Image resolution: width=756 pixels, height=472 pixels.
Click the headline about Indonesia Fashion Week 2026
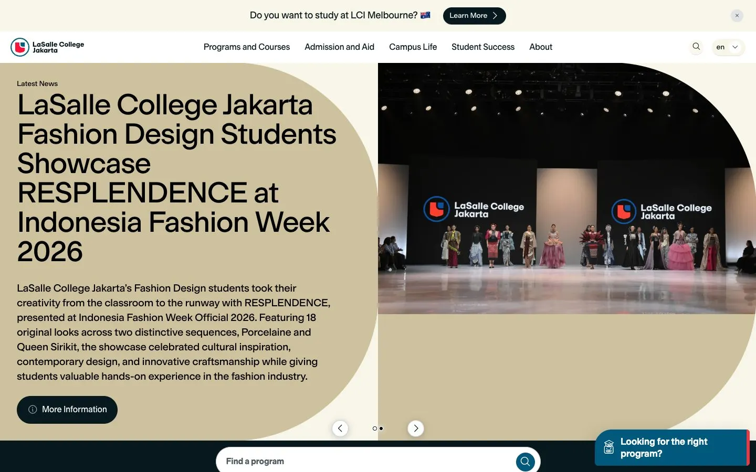176,178
